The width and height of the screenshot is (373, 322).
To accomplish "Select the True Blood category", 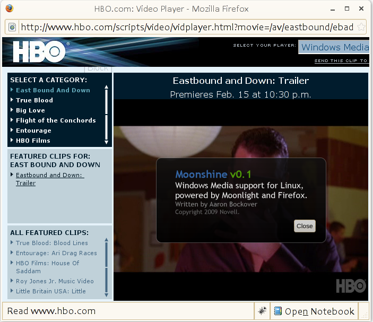I will click(34, 100).
